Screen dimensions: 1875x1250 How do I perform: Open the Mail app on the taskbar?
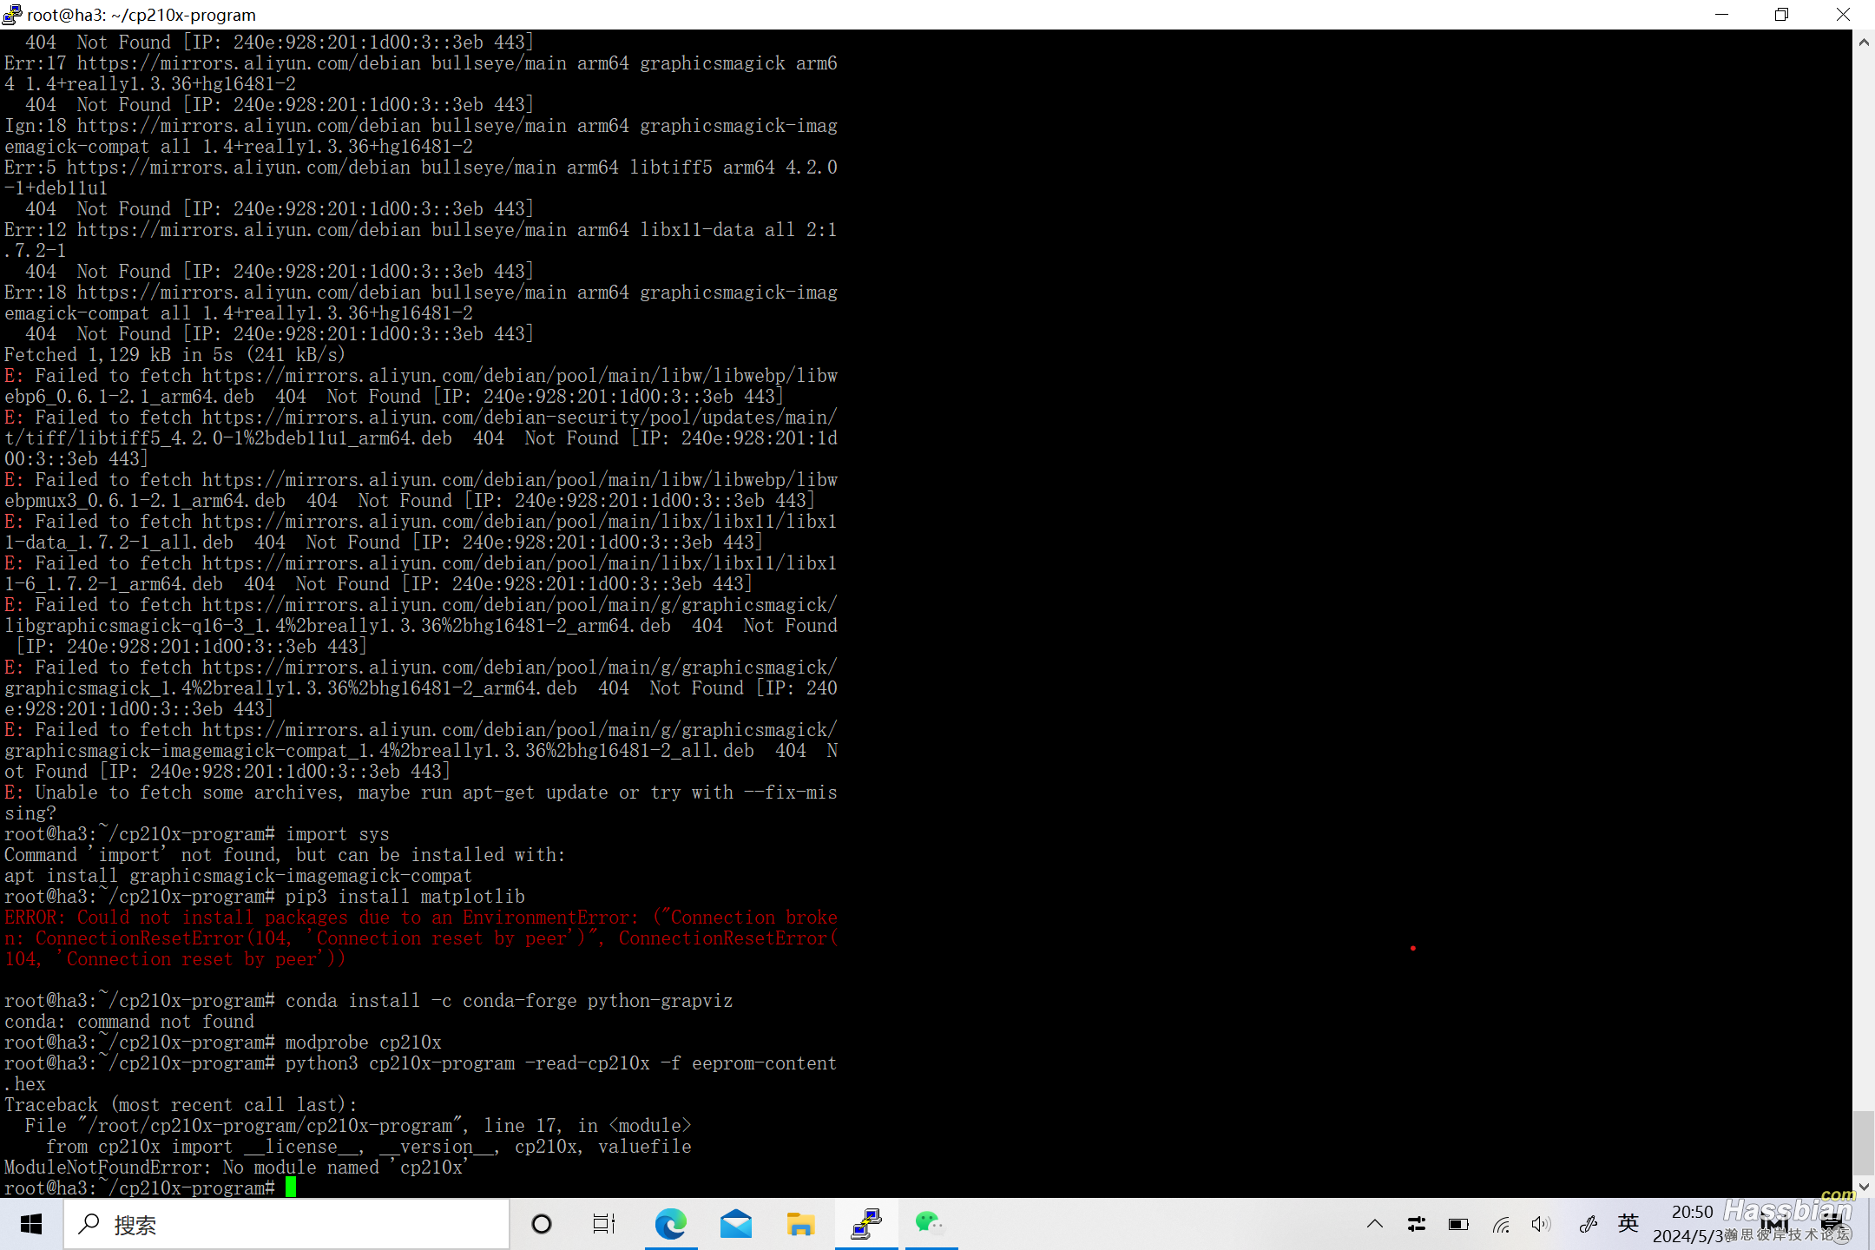coord(735,1224)
